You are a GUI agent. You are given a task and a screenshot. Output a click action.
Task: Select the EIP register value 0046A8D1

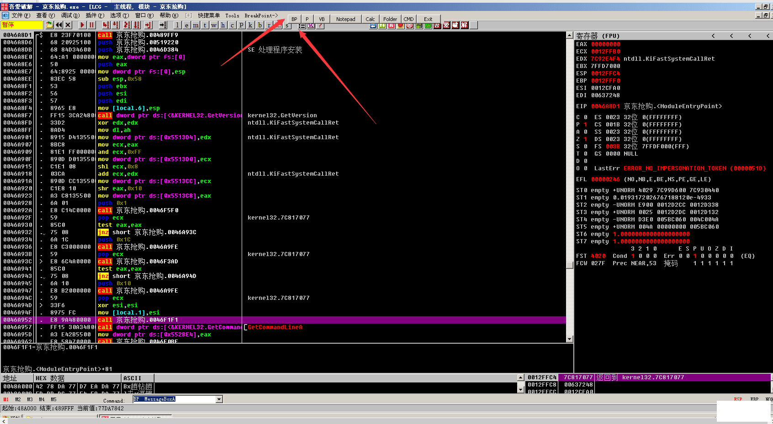(x=605, y=106)
